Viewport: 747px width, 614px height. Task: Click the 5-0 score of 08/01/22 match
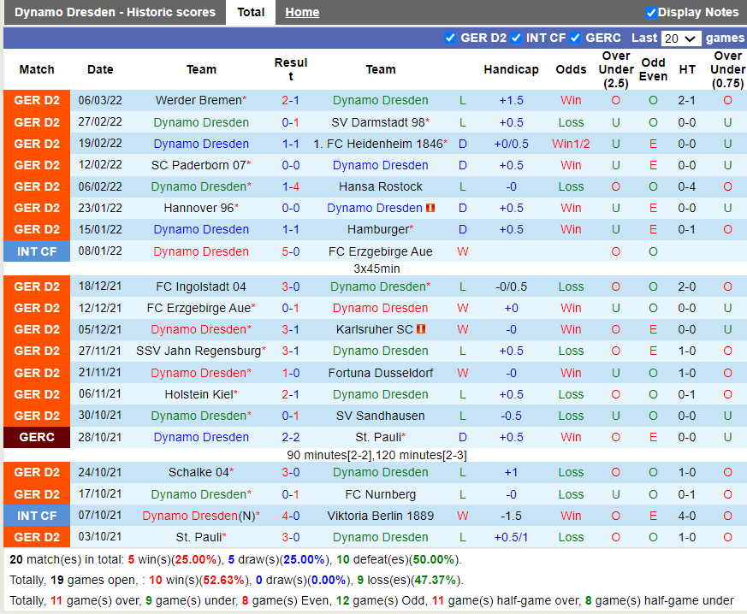pyautogui.click(x=290, y=251)
